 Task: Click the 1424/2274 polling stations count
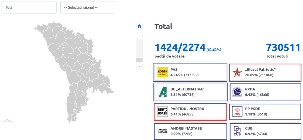tap(180, 47)
